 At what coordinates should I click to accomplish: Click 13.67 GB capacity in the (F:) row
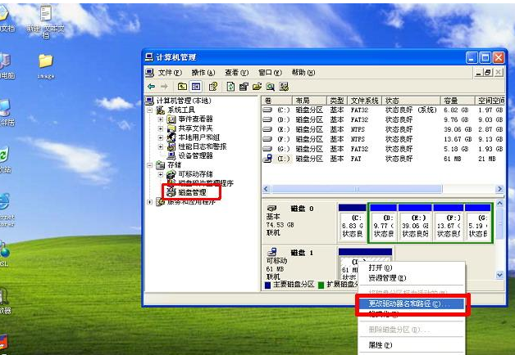458,139
